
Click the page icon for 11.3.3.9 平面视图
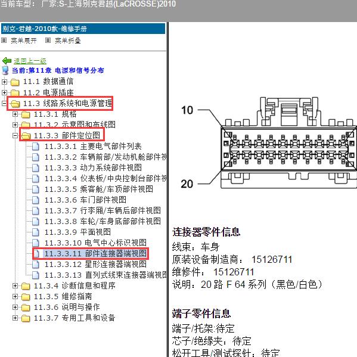36,232
